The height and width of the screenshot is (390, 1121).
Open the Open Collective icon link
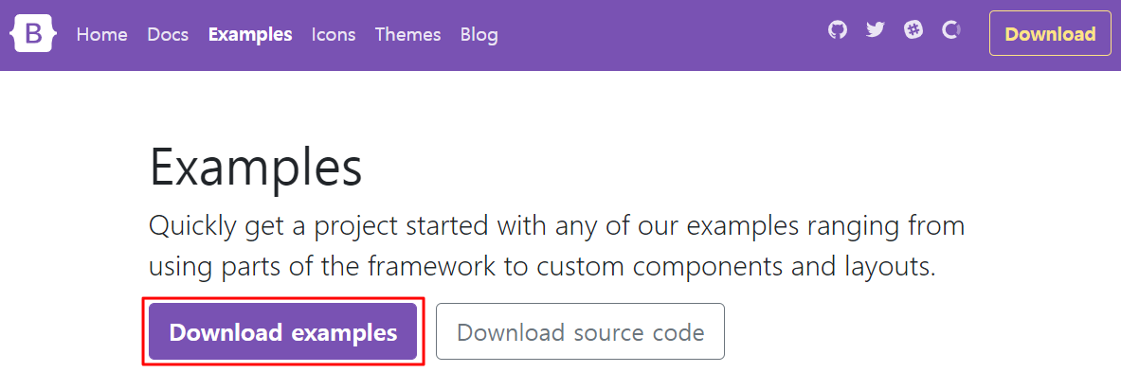(x=951, y=30)
